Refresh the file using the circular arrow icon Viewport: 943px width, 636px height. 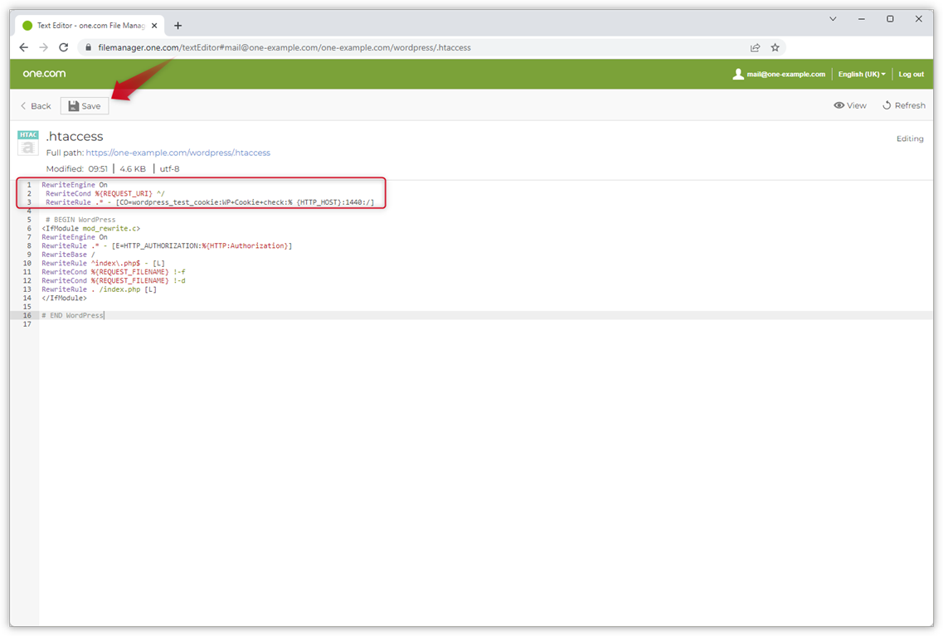tap(887, 104)
